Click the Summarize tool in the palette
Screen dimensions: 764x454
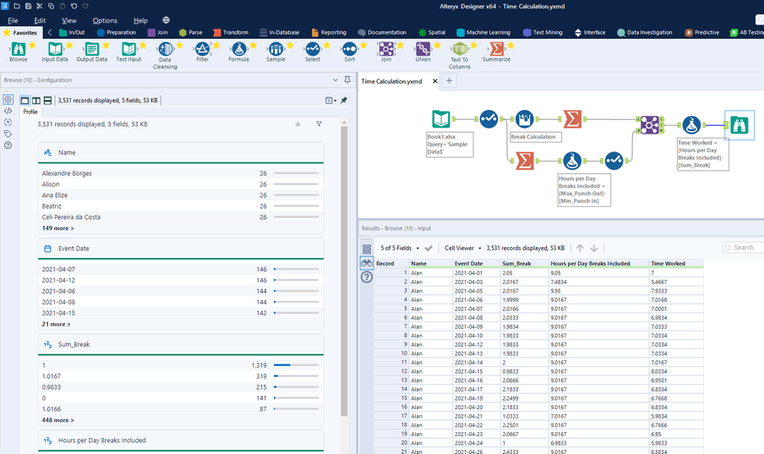pyautogui.click(x=496, y=51)
